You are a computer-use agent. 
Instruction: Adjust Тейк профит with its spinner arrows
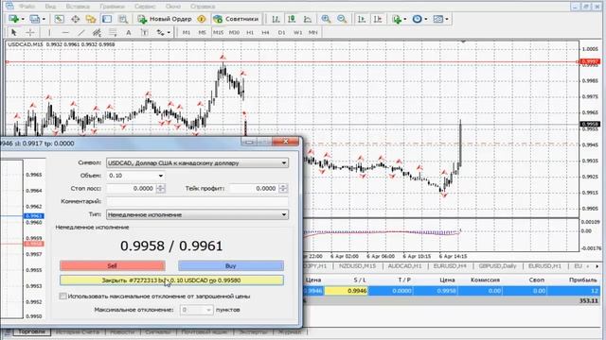tap(283, 188)
